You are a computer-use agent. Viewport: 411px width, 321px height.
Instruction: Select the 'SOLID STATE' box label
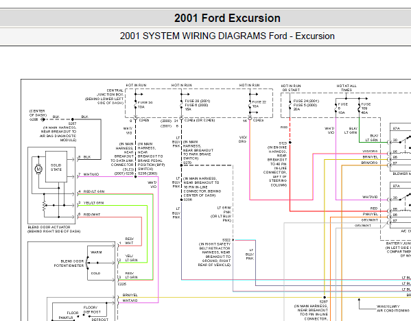pyautogui.click(x=56, y=167)
